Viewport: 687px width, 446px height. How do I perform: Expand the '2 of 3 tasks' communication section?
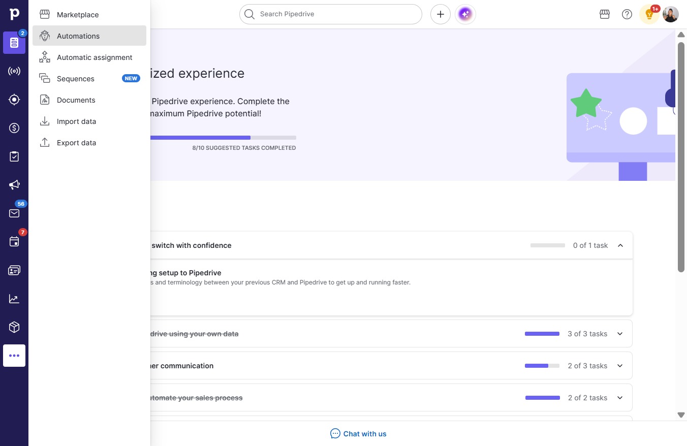[x=620, y=366]
